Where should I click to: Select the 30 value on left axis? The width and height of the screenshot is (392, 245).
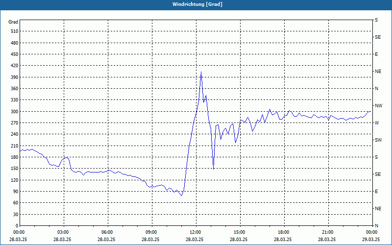point(16,215)
